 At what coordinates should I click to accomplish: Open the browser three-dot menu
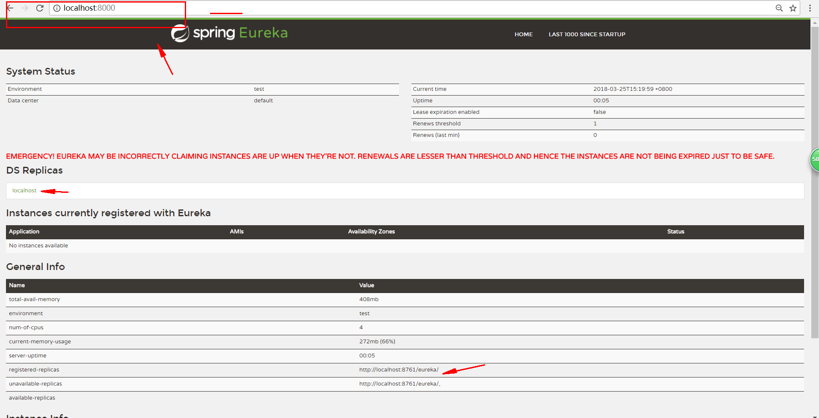(810, 8)
